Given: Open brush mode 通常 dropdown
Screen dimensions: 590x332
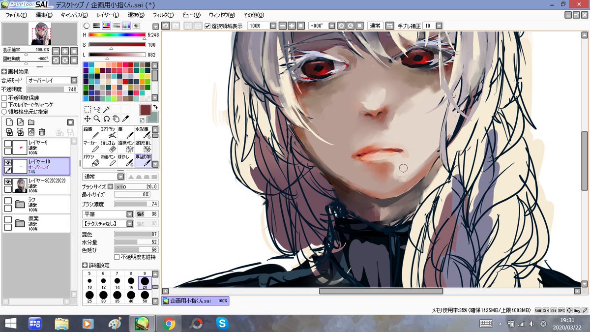Looking at the screenshot, I should 103,177.
